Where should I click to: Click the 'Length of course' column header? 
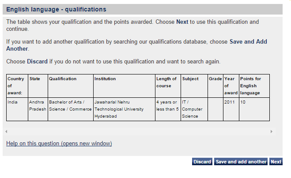pyautogui.click(x=167, y=82)
